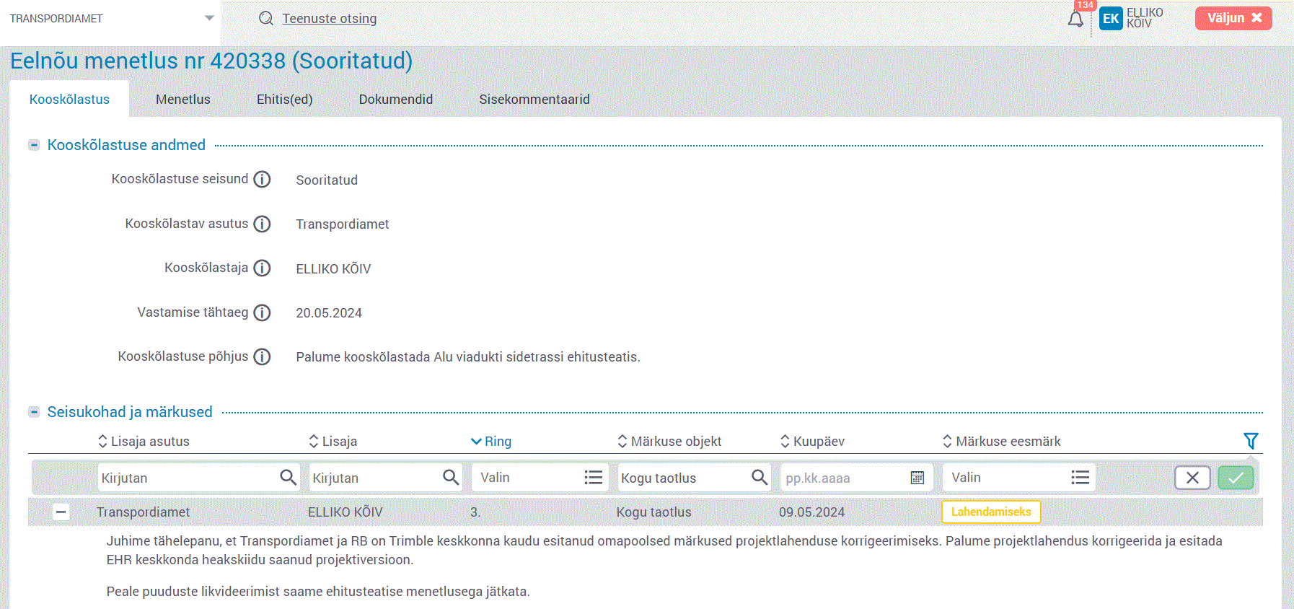The height and width of the screenshot is (609, 1294).
Task: Open list icon in Märkuse eesmärk filter
Action: tap(1080, 478)
